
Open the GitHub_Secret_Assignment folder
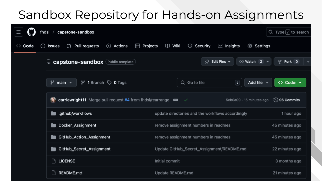85,149
